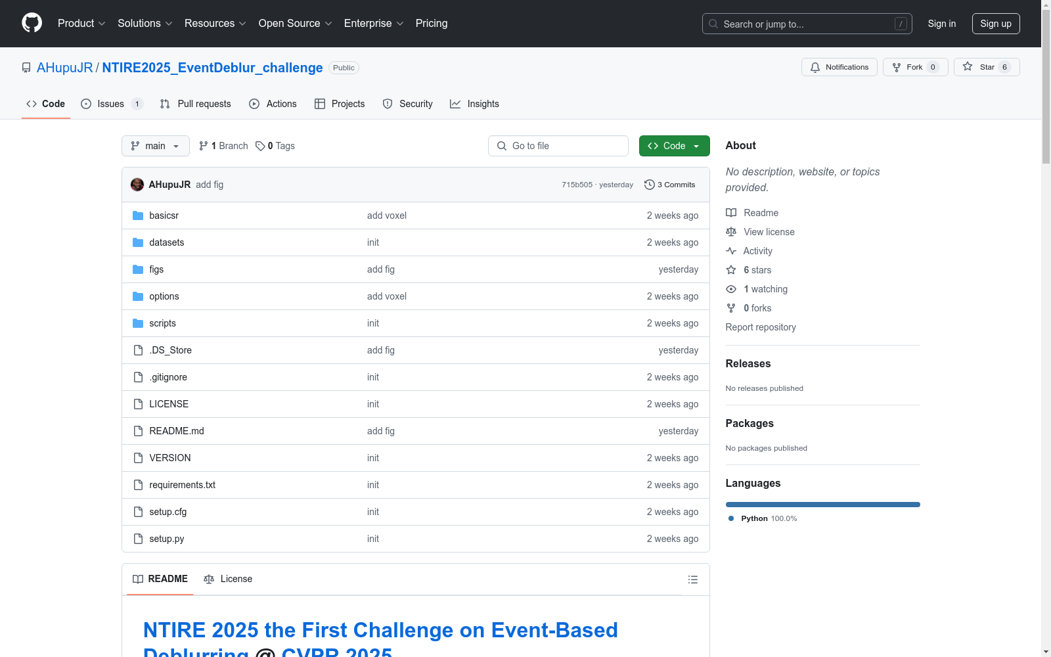
Task: Expand the Enterprise menu
Action: 374,23
